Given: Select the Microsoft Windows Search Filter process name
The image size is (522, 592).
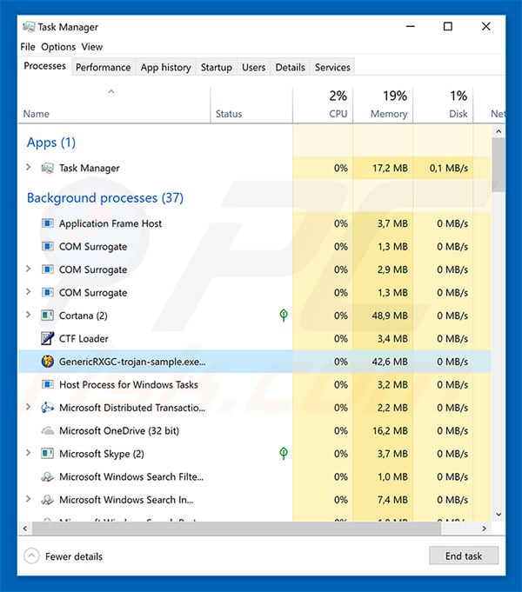Looking at the screenshot, I should [x=131, y=477].
